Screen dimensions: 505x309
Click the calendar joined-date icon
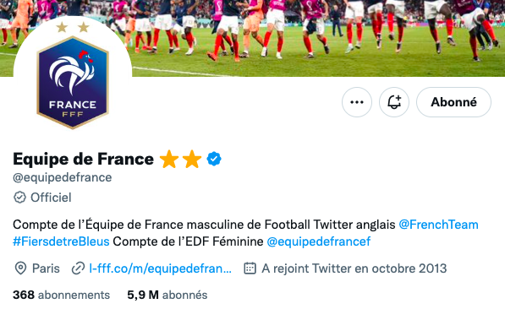250,268
